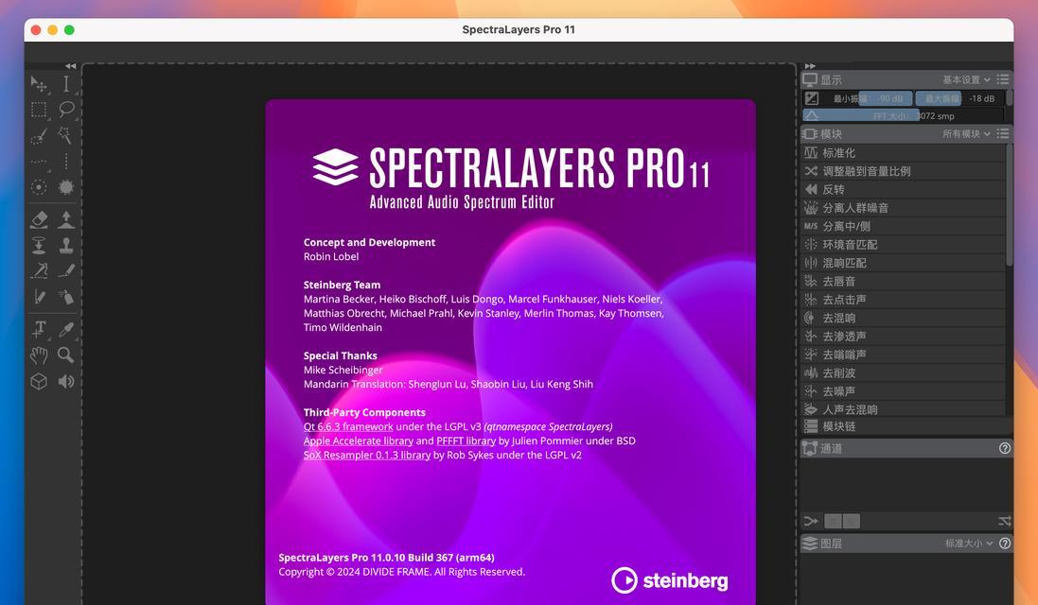Select the dashed circle harmonics tool
Screen dimensions: 1038x605
(39, 187)
